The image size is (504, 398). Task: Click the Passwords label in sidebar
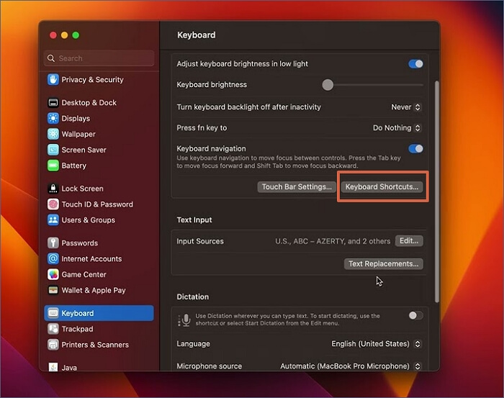coord(80,243)
